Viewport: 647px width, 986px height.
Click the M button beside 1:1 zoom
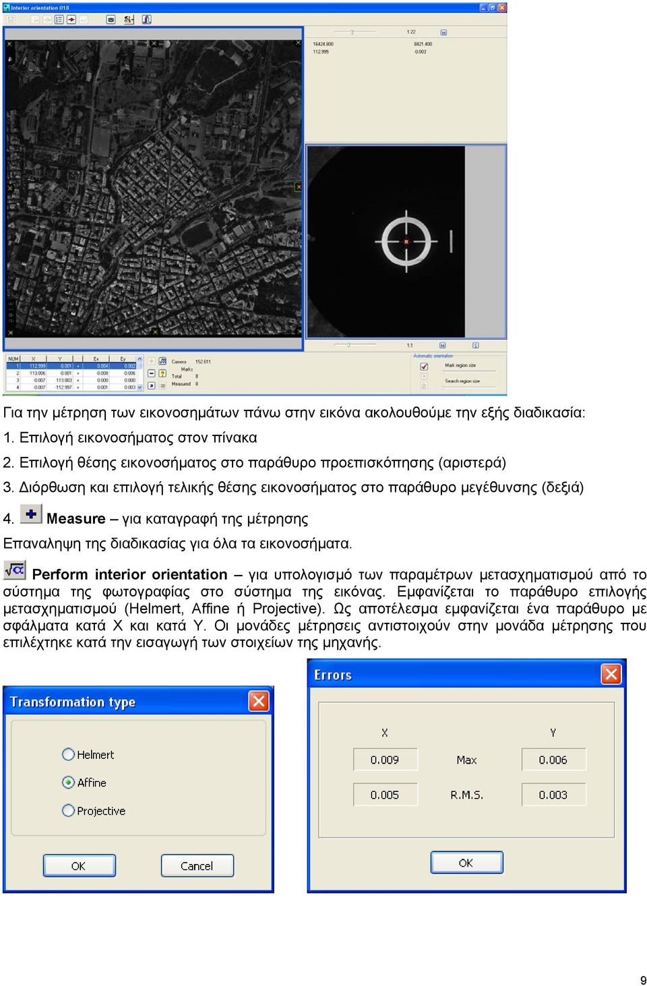pos(443,345)
